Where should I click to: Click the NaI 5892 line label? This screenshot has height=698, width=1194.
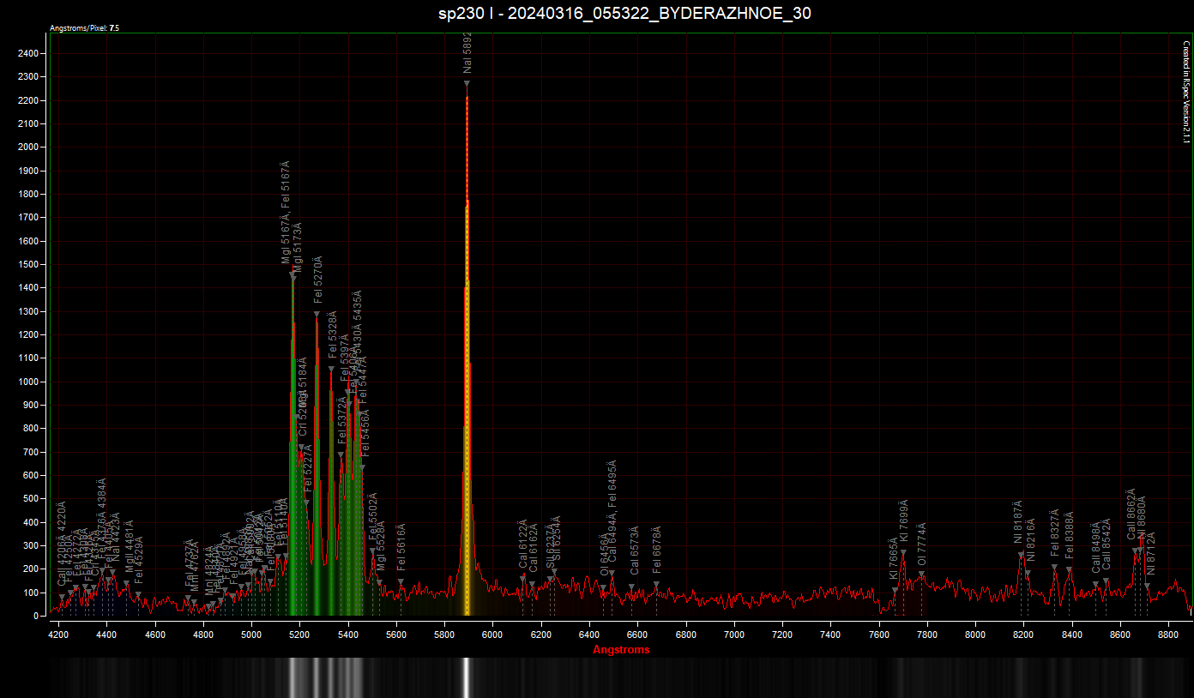[x=467, y=54]
